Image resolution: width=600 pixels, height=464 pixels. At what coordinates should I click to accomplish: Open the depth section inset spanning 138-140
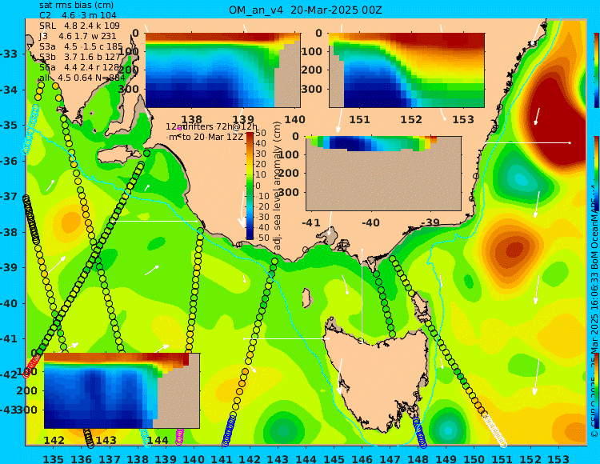[222, 70]
